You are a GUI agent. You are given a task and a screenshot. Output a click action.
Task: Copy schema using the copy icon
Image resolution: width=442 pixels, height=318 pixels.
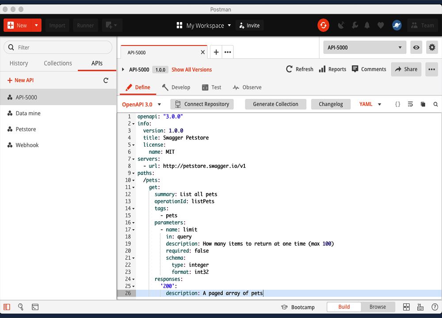coord(423,104)
